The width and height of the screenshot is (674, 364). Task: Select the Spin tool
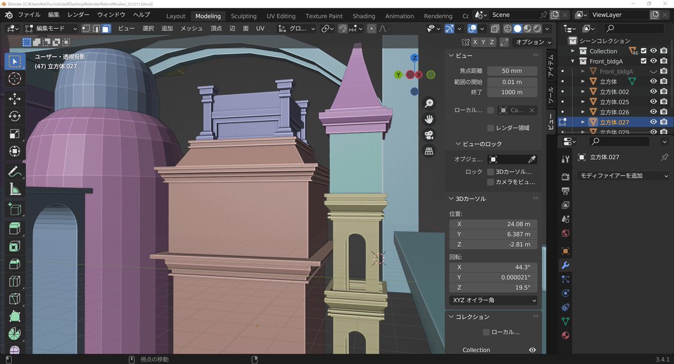pyautogui.click(x=15, y=333)
